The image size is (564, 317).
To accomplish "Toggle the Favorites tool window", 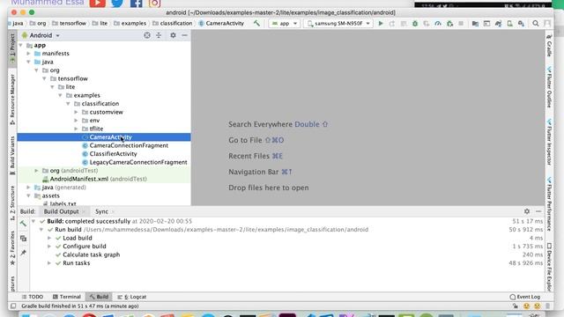I will tap(12, 248).
